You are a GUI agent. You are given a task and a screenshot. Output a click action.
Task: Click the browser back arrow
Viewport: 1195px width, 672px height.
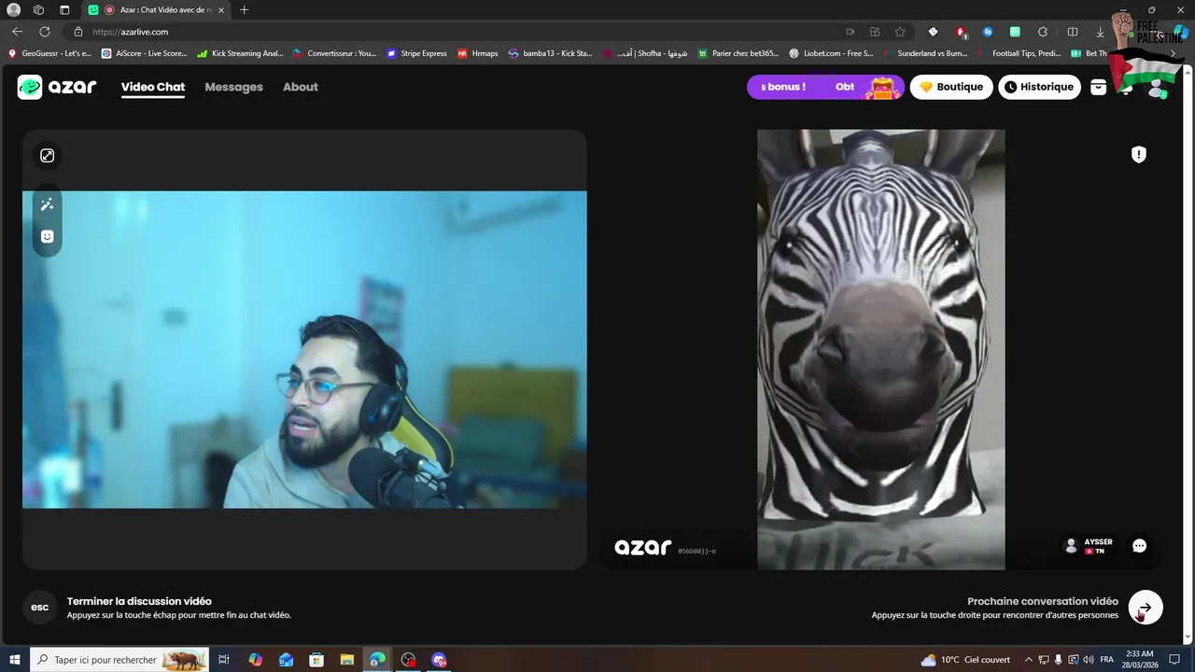point(17,32)
